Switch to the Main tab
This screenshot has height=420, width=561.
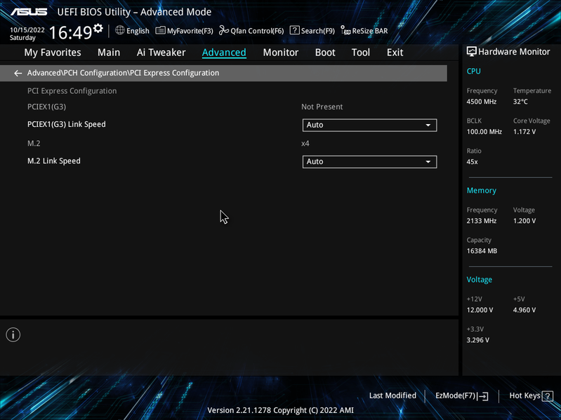109,53
